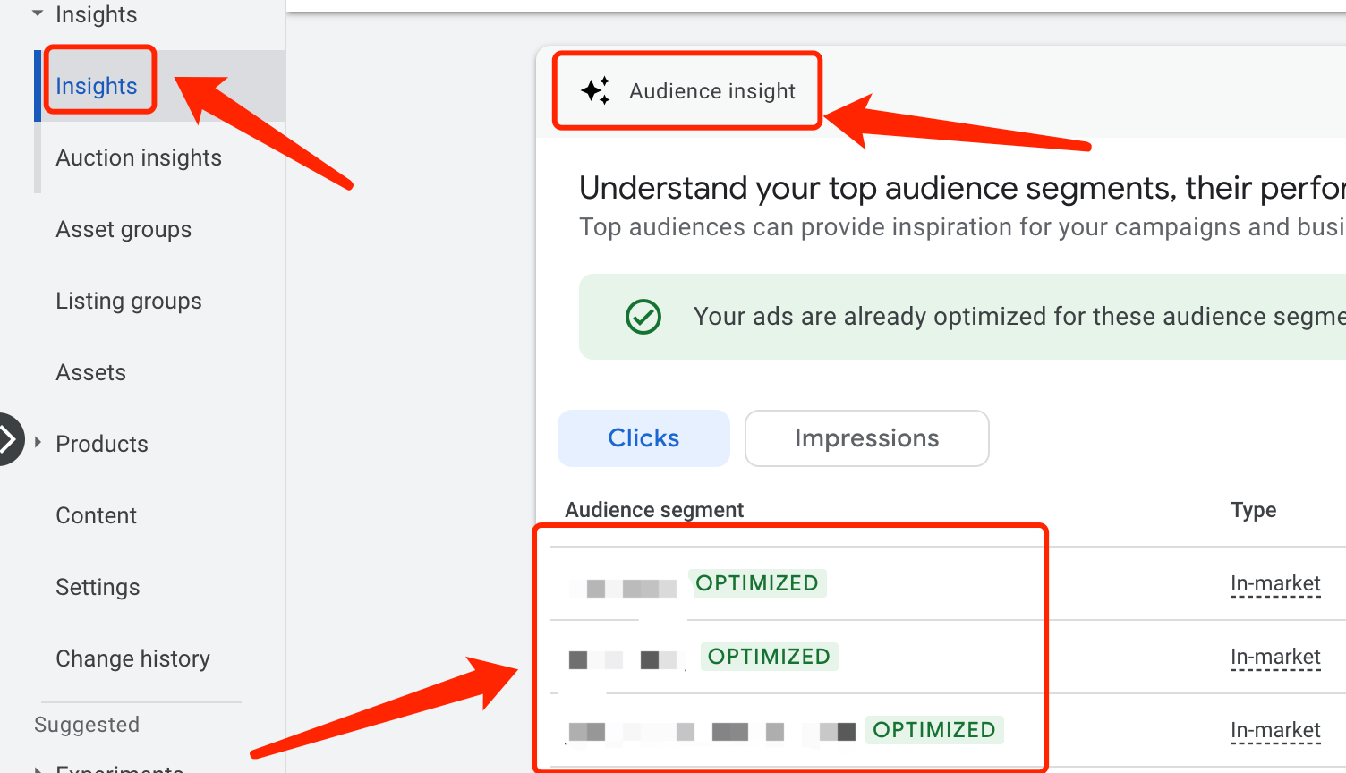The image size is (1346, 773).
Task: Collapse the Insights section arrow
Action: tap(38, 14)
